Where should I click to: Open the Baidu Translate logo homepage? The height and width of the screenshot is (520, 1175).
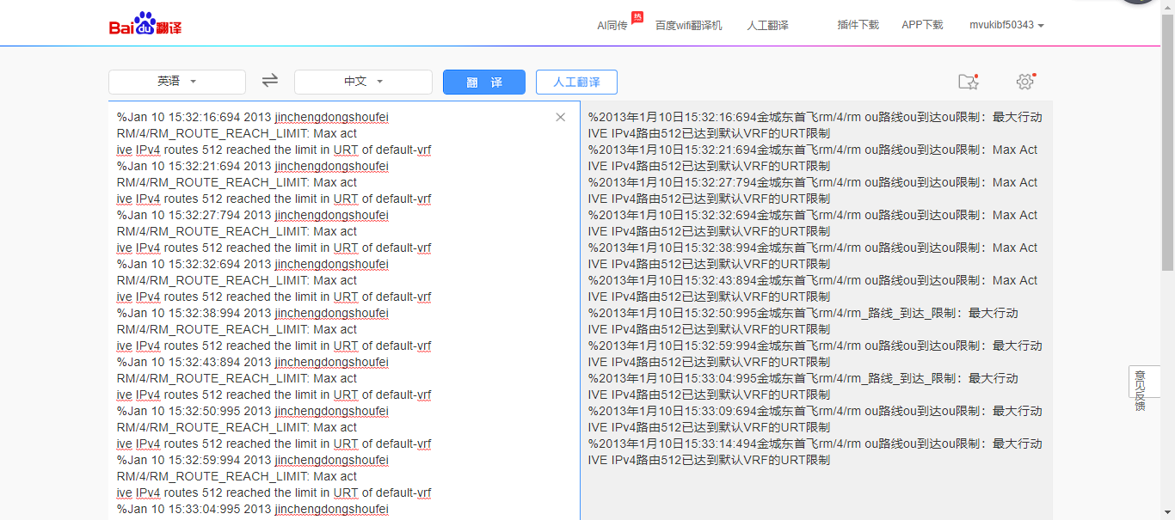[x=145, y=24]
